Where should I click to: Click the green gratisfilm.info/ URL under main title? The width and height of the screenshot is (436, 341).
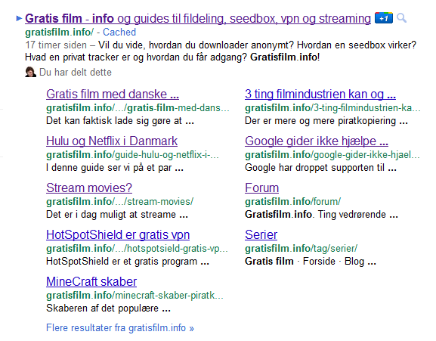60,32
